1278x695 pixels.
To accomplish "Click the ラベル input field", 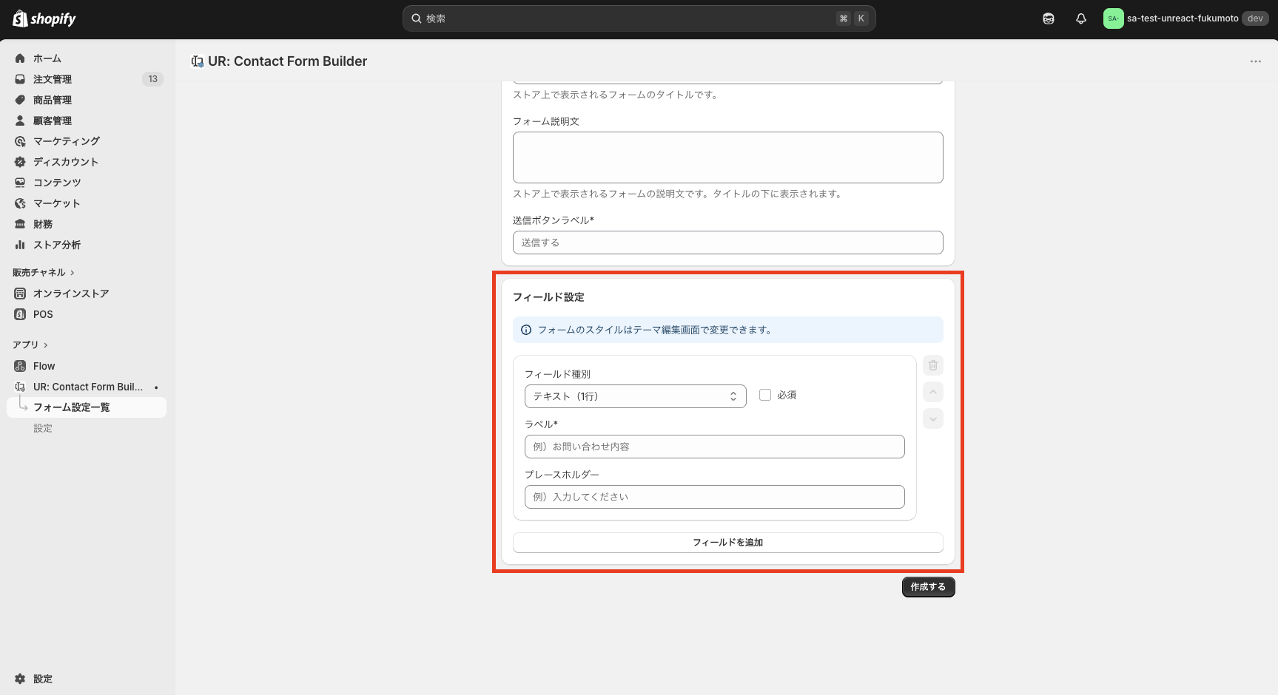I will pyautogui.click(x=714, y=447).
